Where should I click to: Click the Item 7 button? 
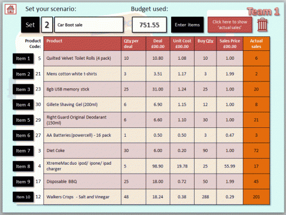[23, 151]
